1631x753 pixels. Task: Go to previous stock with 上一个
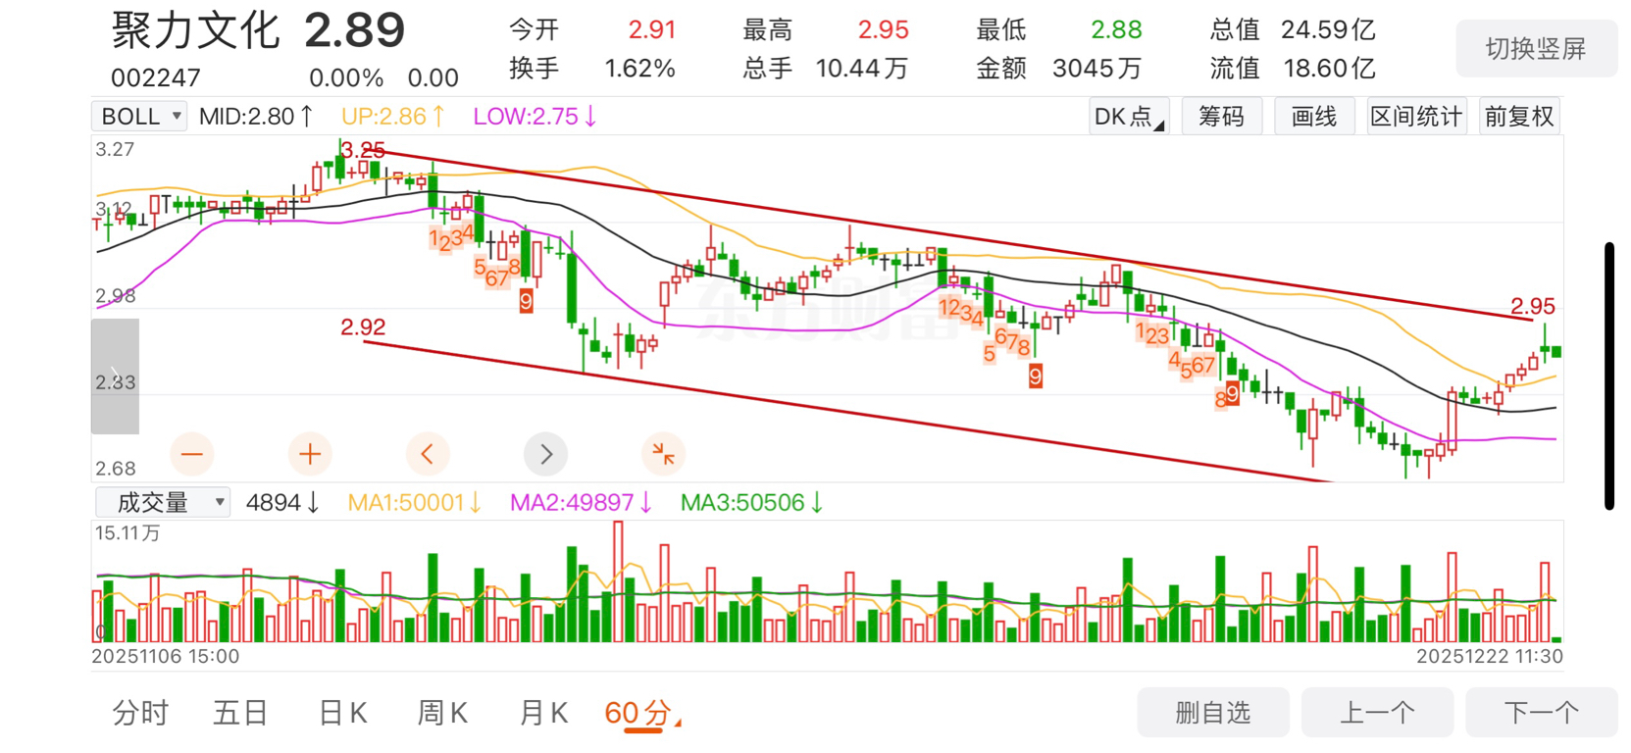(x=1377, y=713)
